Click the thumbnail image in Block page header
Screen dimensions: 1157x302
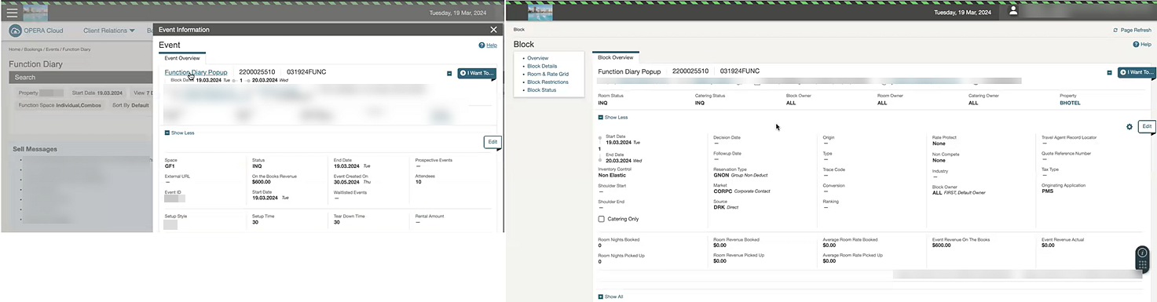click(x=540, y=13)
